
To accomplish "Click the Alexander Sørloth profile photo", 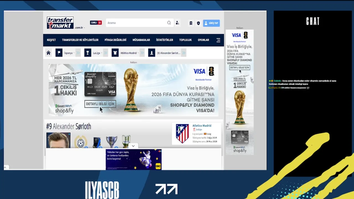I will pyautogui.click(x=58, y=140).
